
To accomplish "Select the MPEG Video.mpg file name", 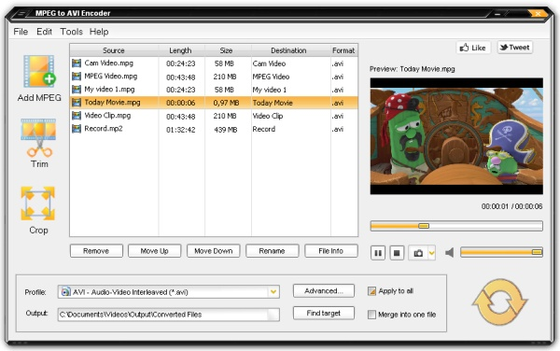I will pos(111,76).
